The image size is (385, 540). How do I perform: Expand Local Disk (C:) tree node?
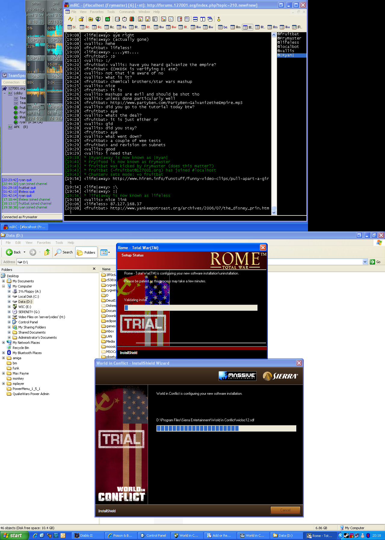pos(9,297)
